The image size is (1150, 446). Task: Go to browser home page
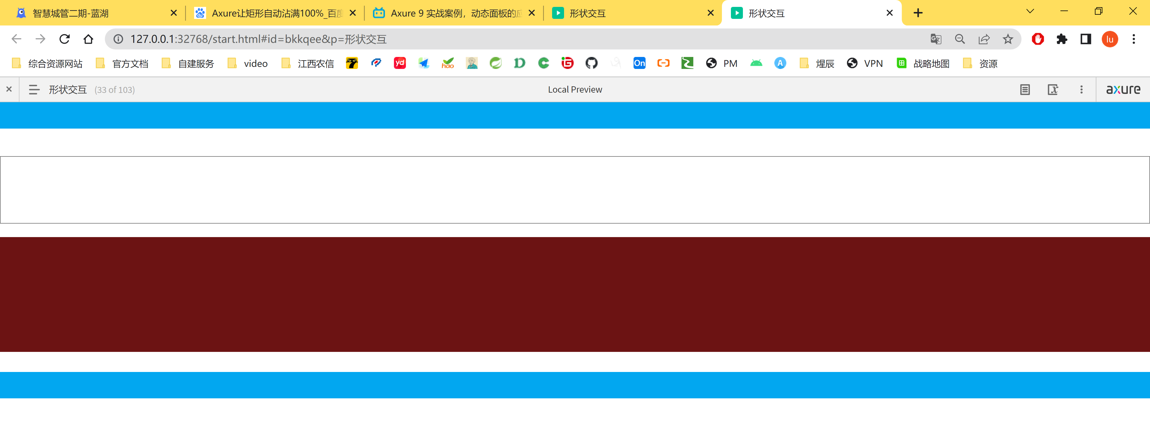click(x=88, y=39)
